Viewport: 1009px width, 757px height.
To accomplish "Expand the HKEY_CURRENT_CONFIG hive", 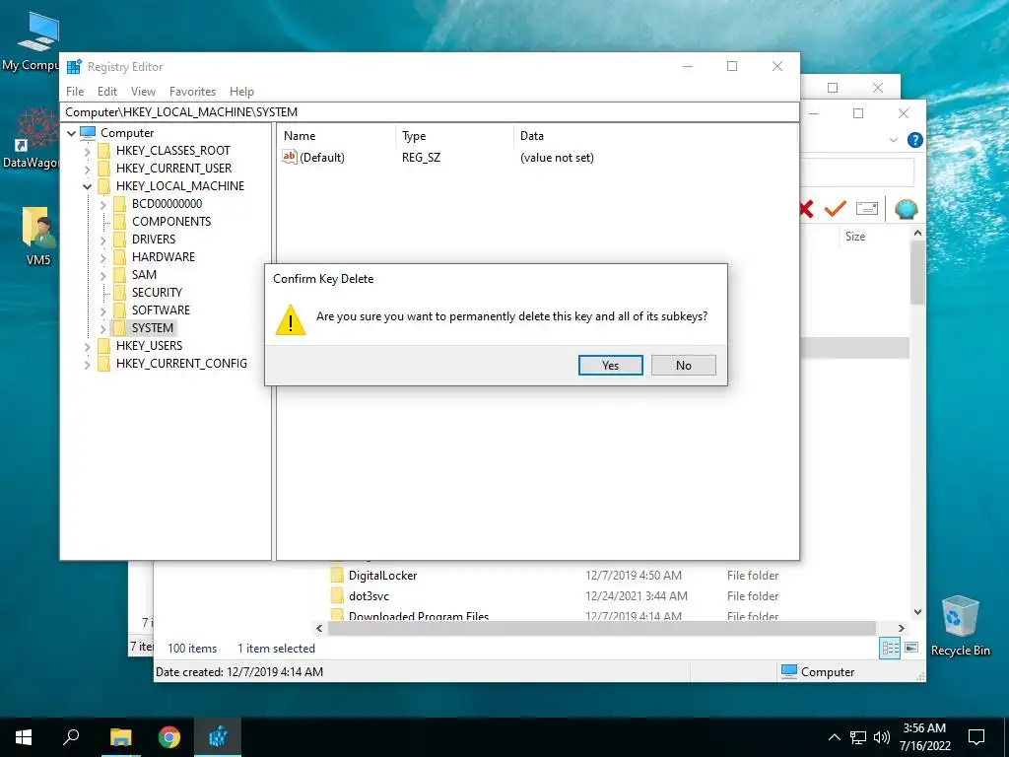I will 88,364.
